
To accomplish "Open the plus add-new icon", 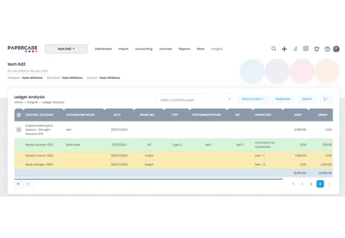I will (x=284, y=49).
